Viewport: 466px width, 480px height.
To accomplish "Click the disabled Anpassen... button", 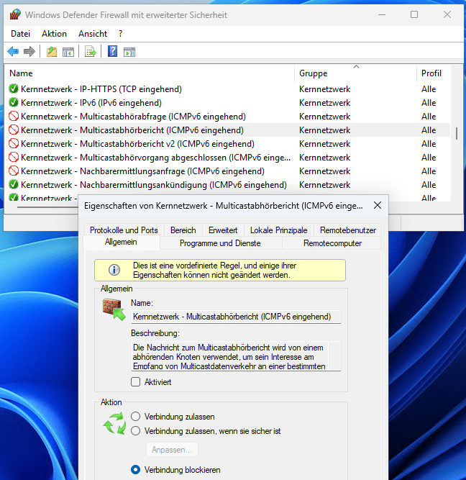I will [x=172, y=449].
